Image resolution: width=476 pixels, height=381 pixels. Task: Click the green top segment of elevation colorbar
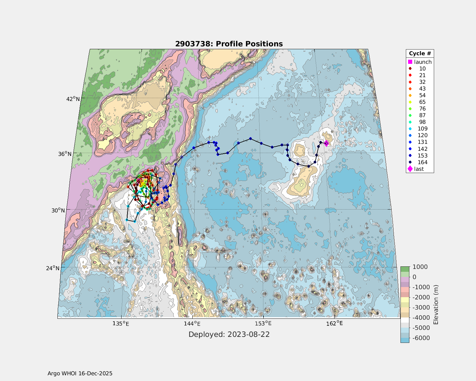(405, 269)
